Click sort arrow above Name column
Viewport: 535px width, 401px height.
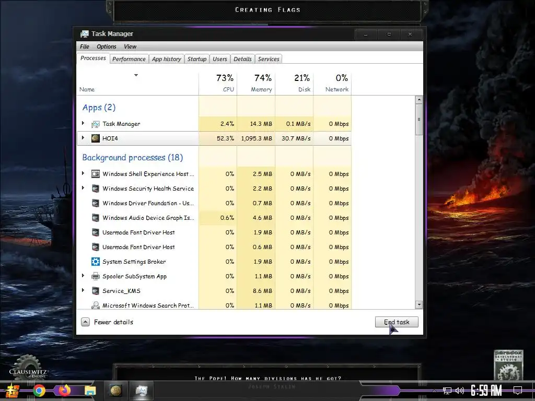point(136,75)
